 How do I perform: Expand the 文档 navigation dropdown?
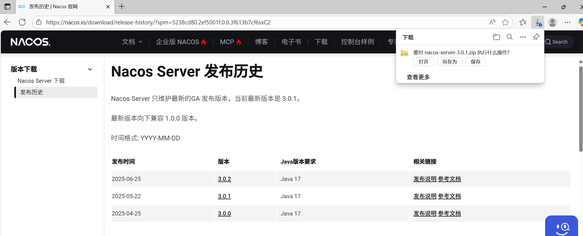(x=132, y=42)
